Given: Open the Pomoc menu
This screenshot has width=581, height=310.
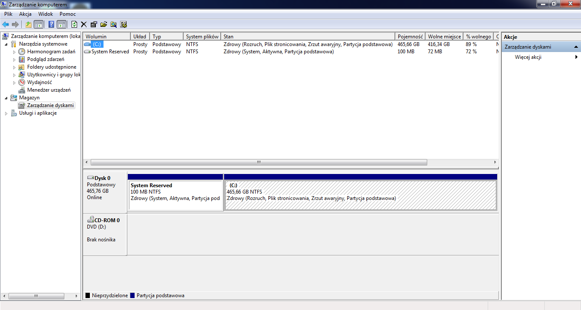Looking at the screenshot, I should point(68,14).
